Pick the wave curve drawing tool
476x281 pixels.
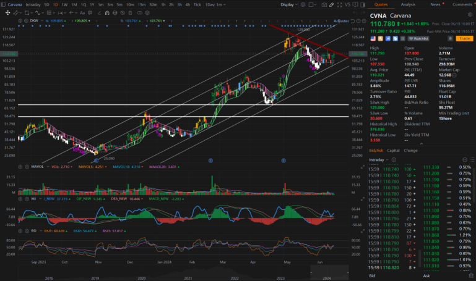pyautogui.click(x=38, y=13)
